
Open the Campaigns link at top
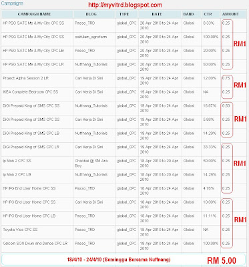coord(12,3)
